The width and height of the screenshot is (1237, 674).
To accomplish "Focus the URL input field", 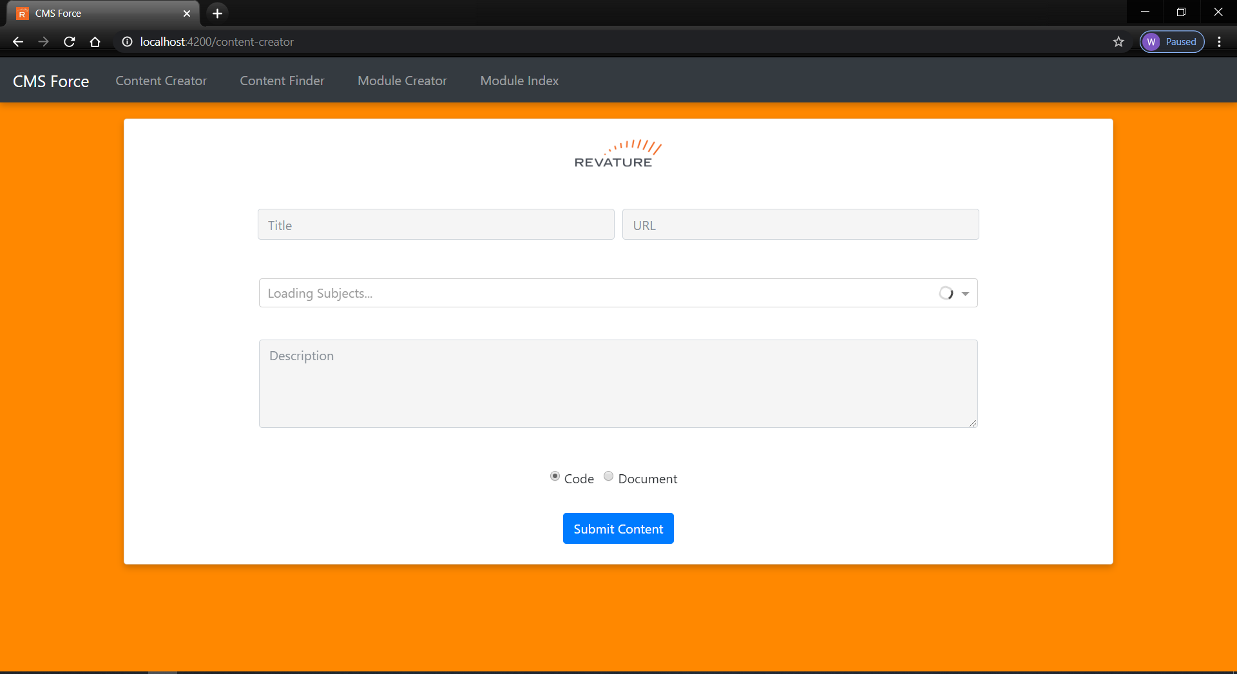I will [801, 224].
